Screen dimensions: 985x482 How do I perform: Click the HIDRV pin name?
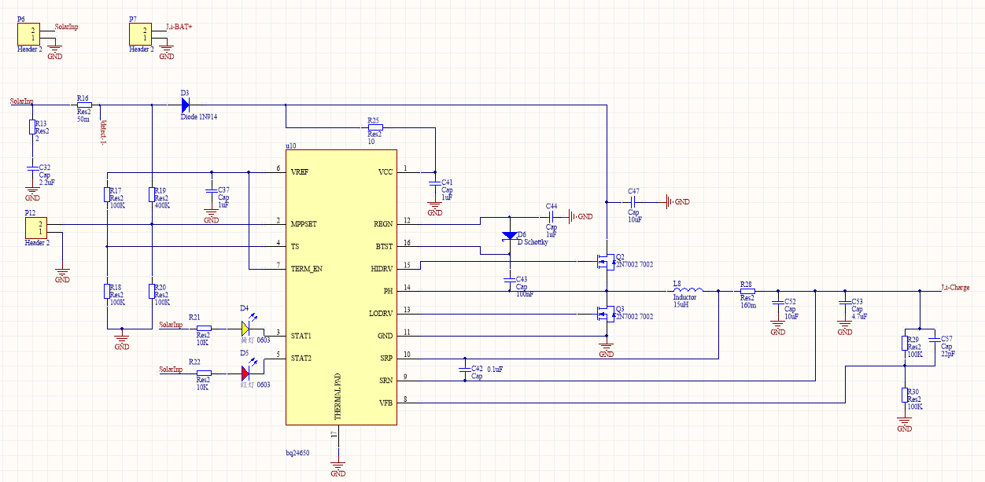pos(380,269)
